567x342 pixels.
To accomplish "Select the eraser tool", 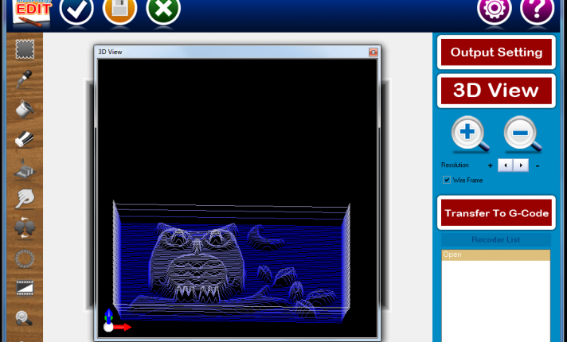I will (x=25, y=138).
